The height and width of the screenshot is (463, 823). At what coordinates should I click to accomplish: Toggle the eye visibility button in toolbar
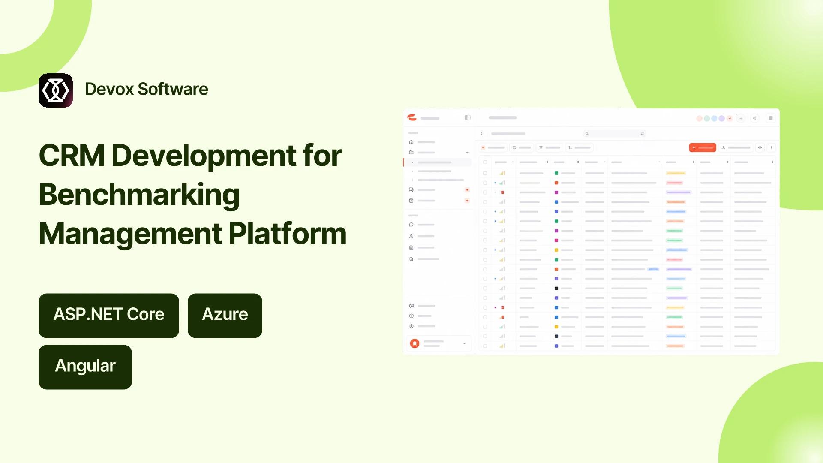[760, 147]
